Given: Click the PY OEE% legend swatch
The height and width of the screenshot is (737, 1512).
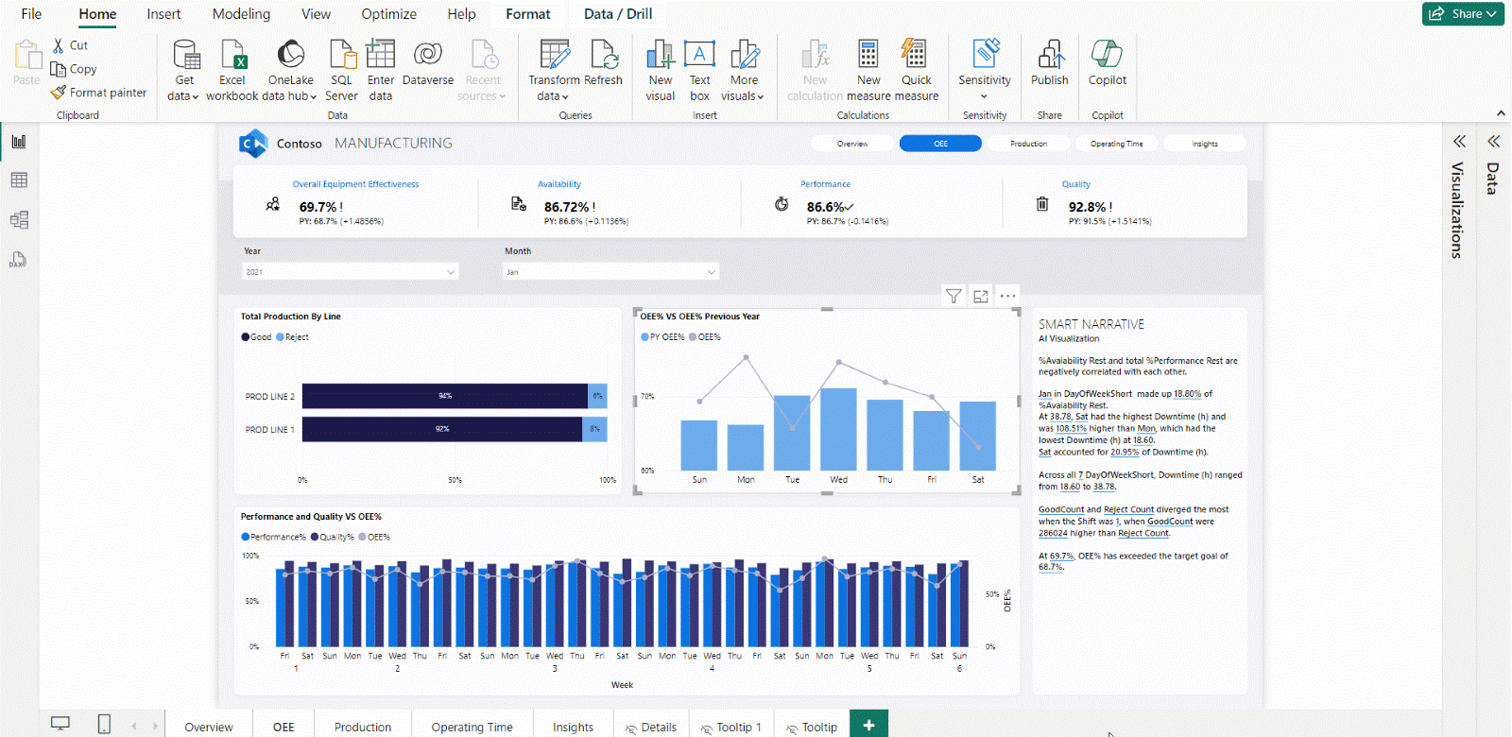Looking at the screenshot, I should 645,337.
